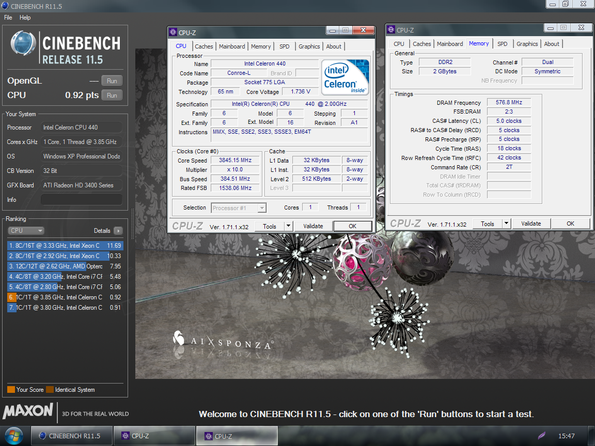The height and width of the screenshot is (446, 595).
Task: Open Tools dropdown arrow in right CPU-Z
Action: (506, 224)
